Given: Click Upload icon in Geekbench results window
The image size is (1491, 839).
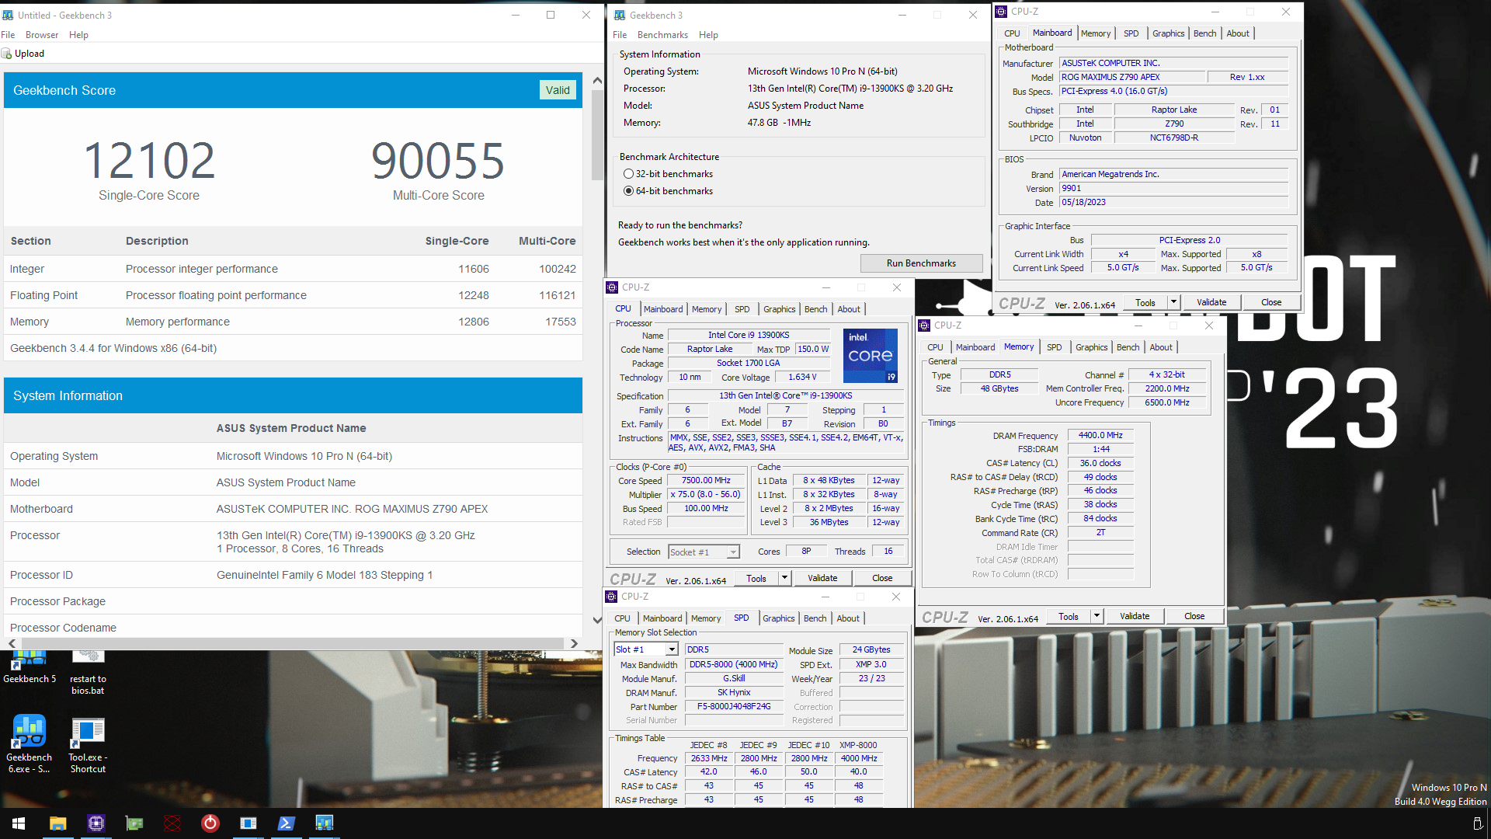Looking at the screenshot, I should pos(7,54).
